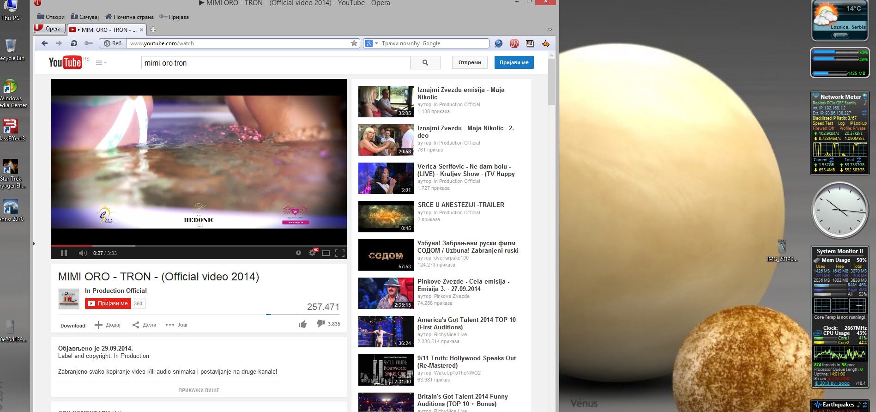The height and width of the screenshot is (412, 876).
Task: Close the MIMI ORO - TRON tab
Action: pyautogui.click(x=141, y=30)
